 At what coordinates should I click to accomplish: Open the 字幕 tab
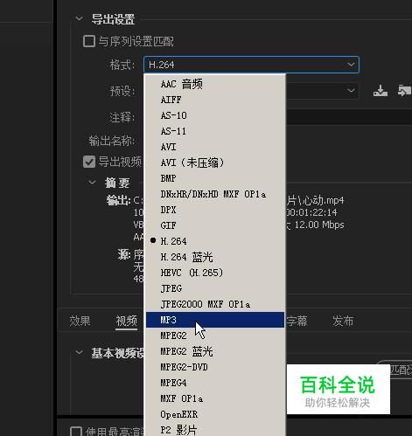click(297, 321)
